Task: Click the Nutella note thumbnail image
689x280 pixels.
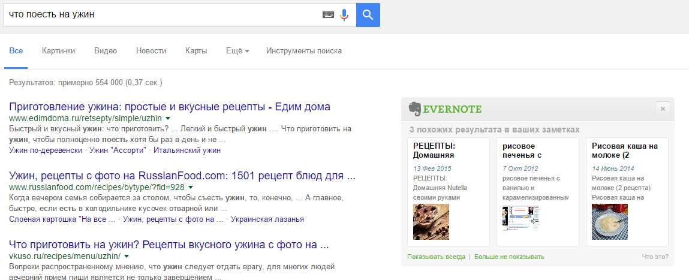Action: pos(431,221)
